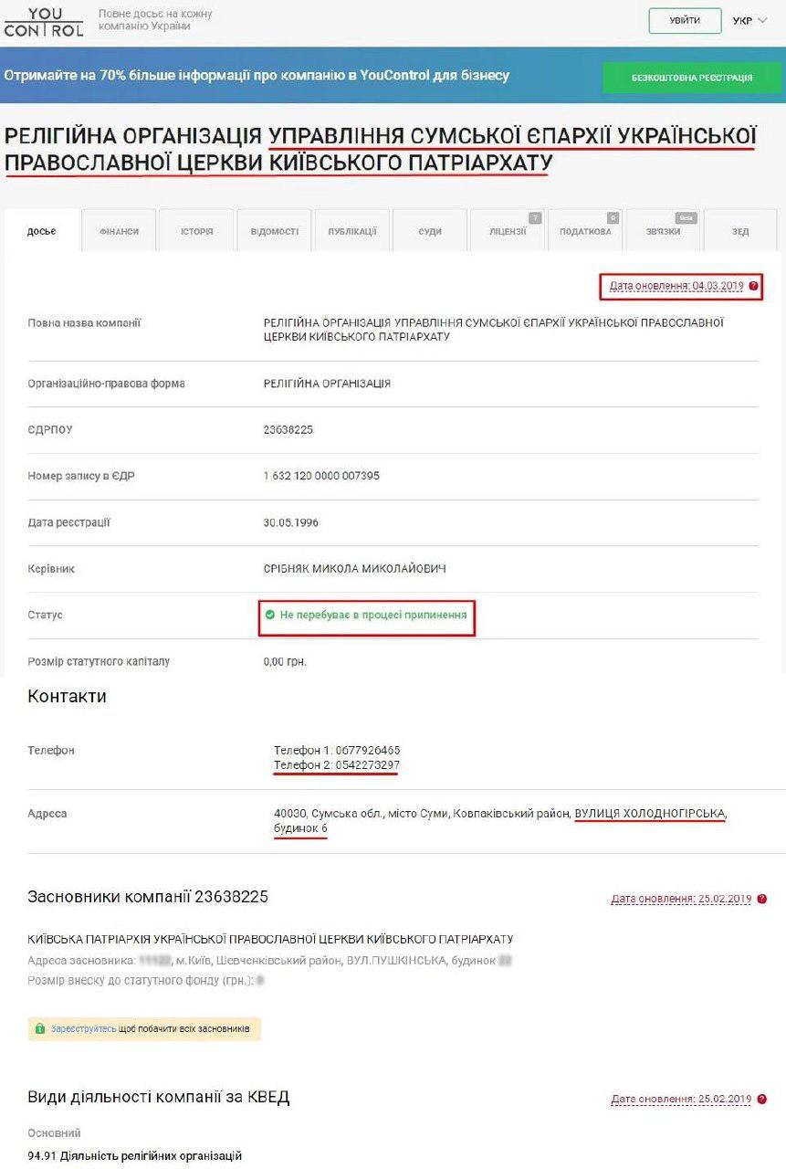Click the Увійти login button
This screenshot has height=1169, width=786.
click(685, 20)
